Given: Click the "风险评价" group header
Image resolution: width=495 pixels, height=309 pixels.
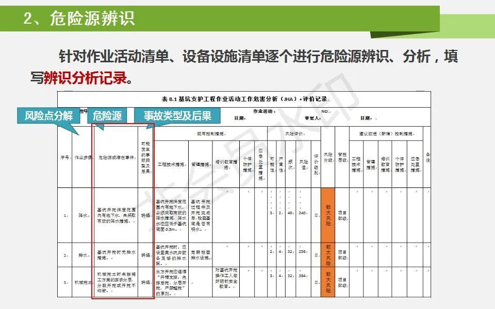Looking at the screenshot, I should pos(294,134).
